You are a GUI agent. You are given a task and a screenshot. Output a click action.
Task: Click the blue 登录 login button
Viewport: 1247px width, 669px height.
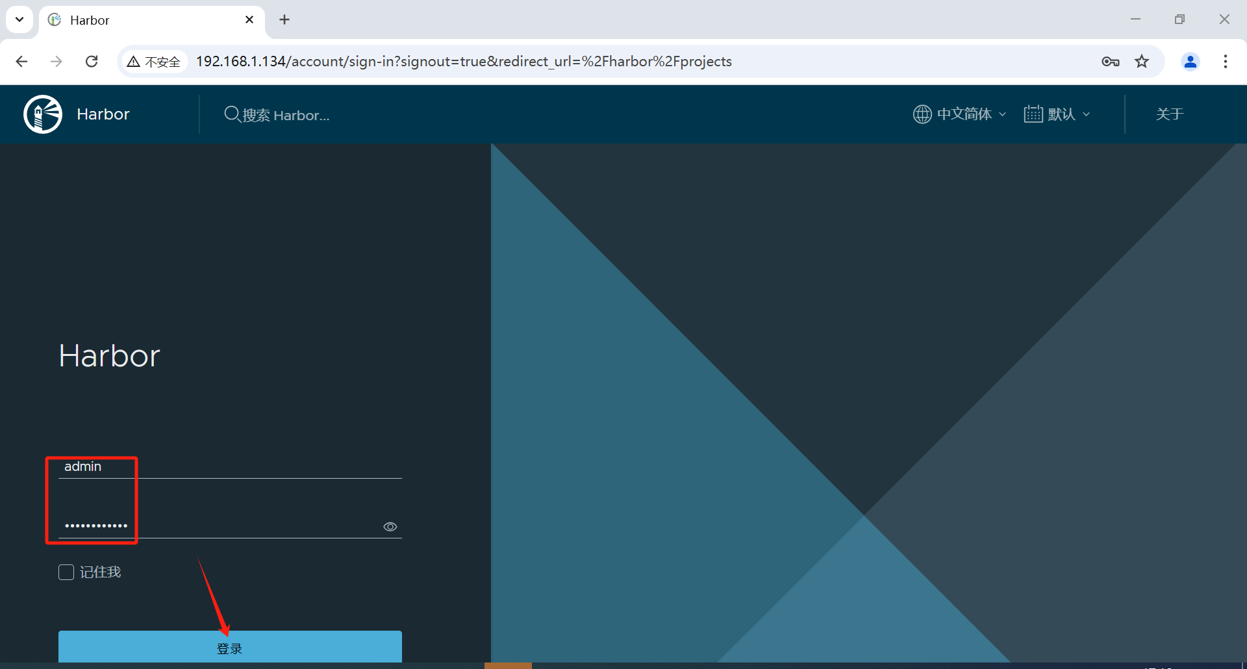click(x=230, y=647)
